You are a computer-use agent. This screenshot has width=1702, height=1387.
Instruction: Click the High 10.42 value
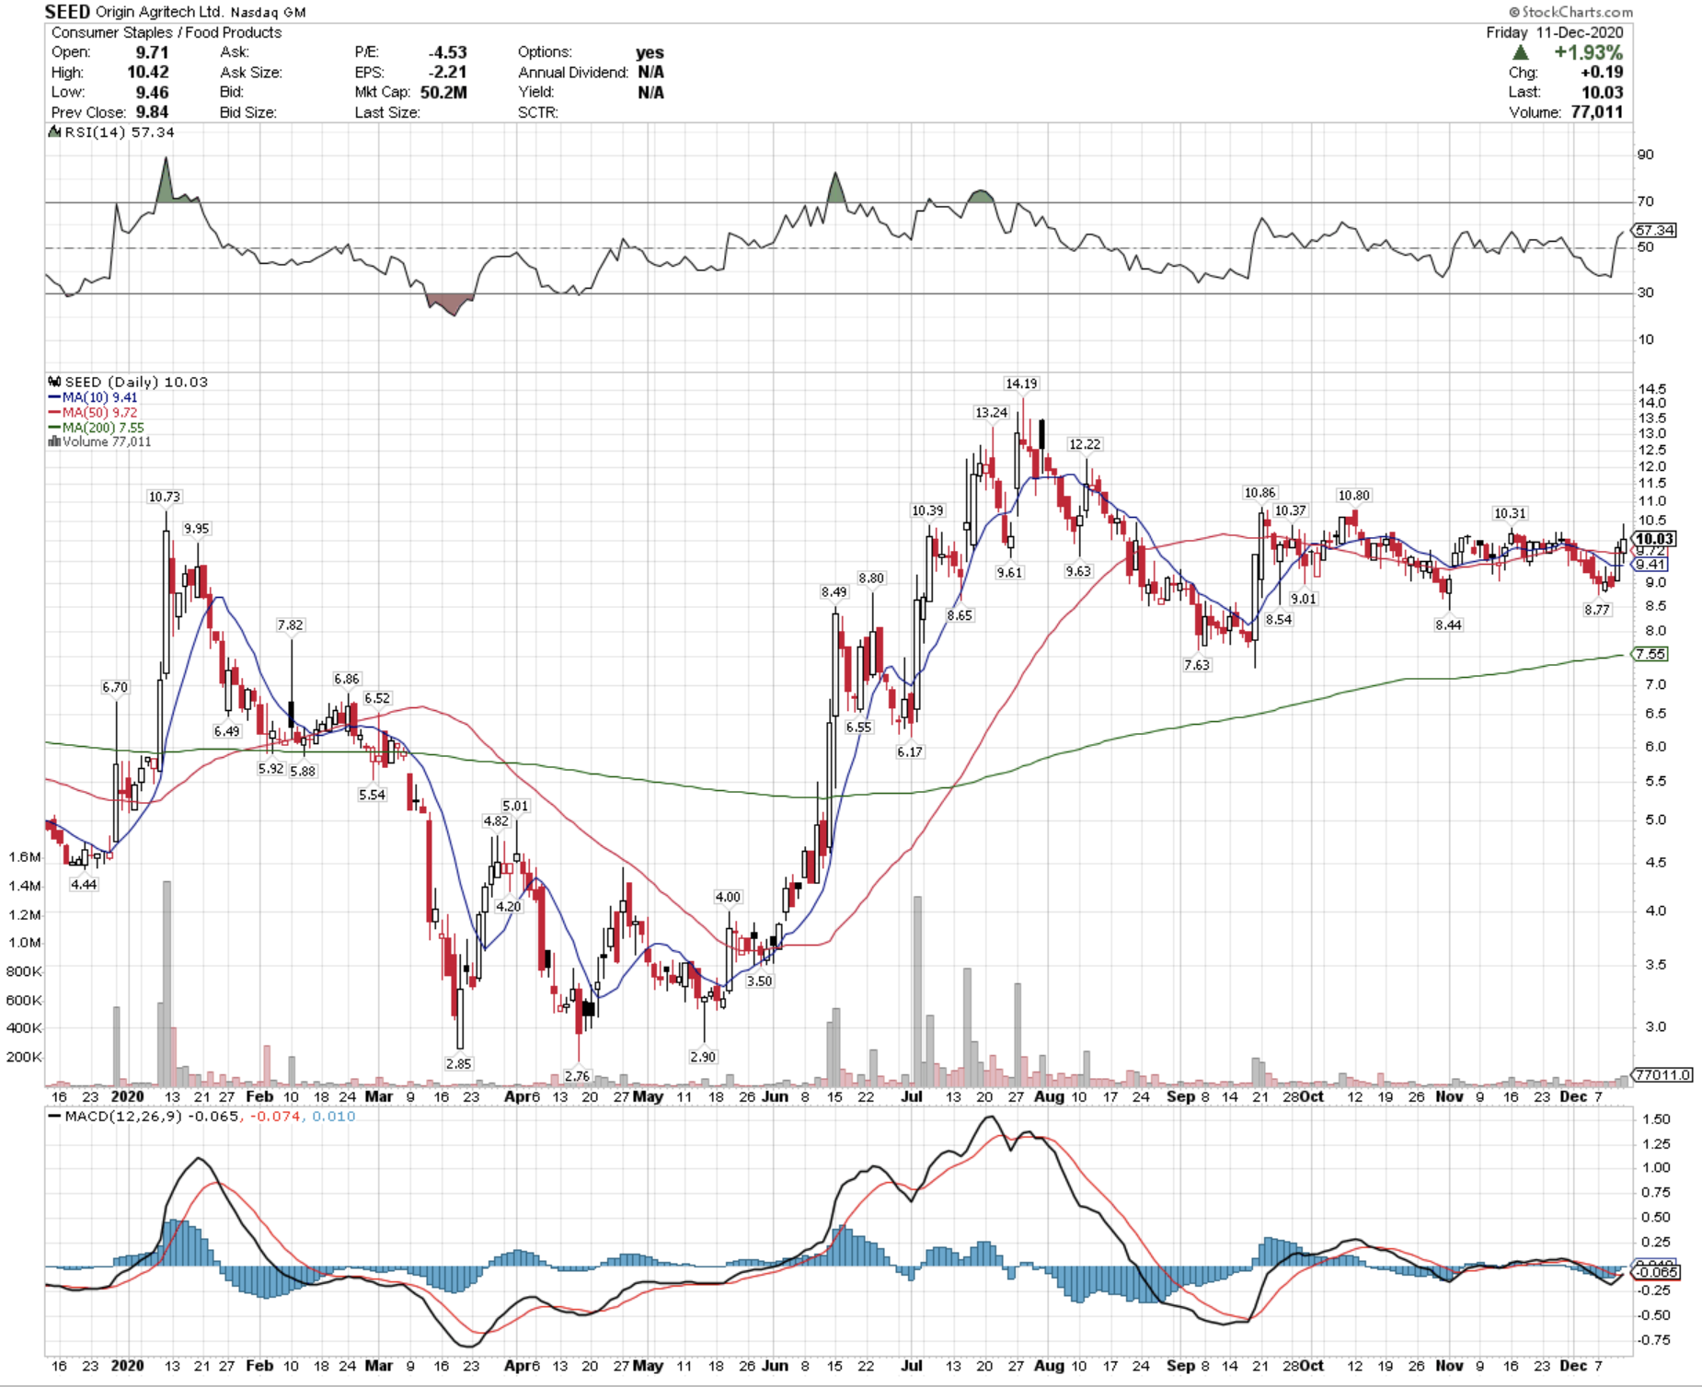(148, 72)
